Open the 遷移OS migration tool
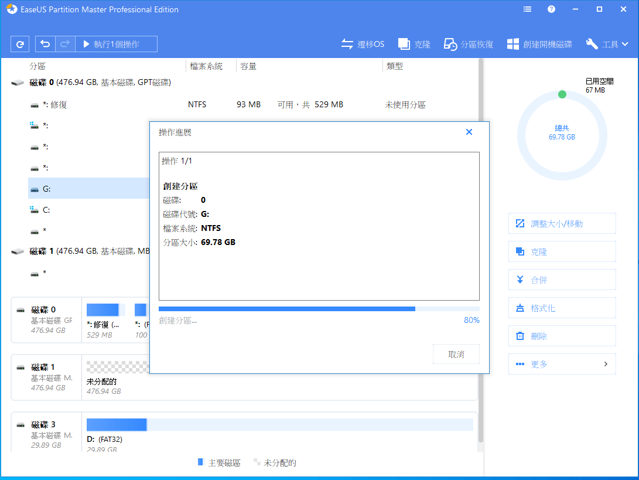Image resolution: width=639 pixels, height=480 pixels. (363, 44)
